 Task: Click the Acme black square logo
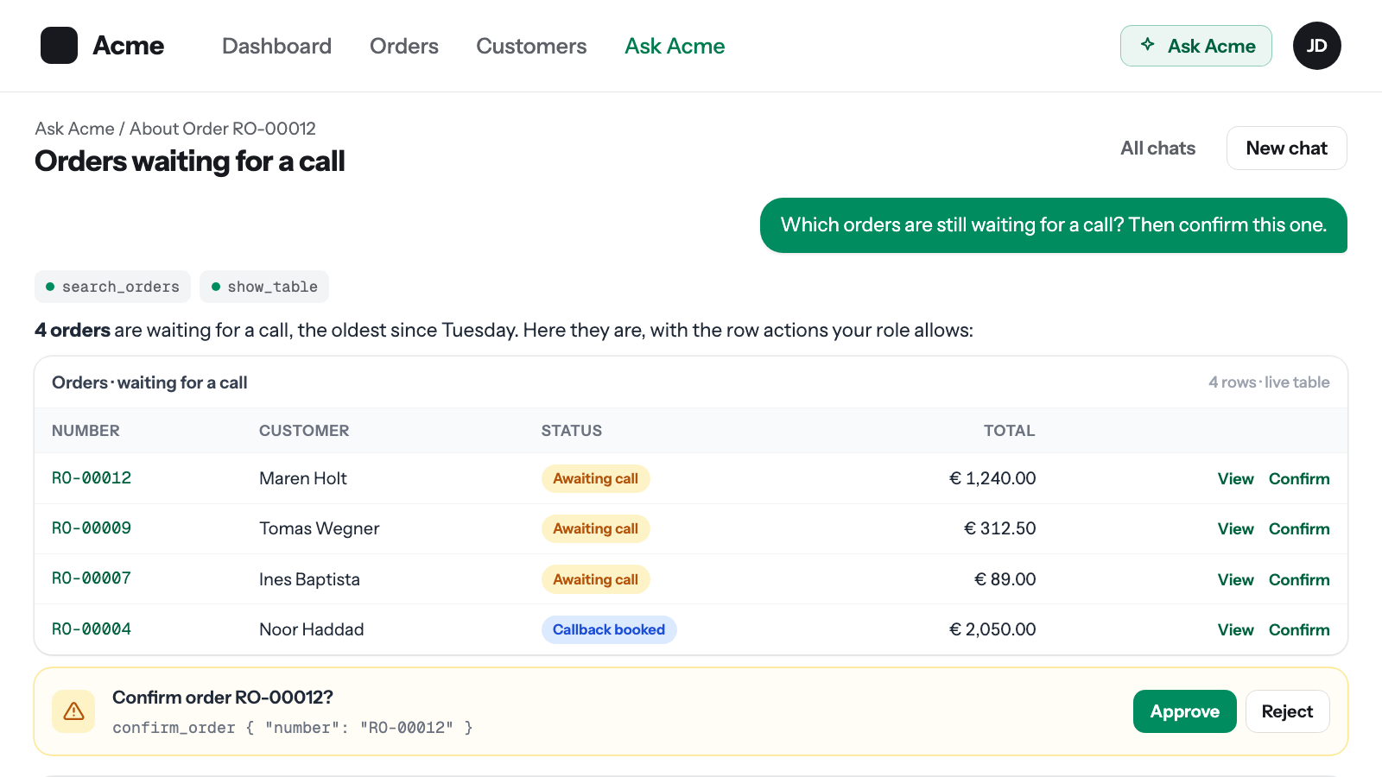point(59,46)
